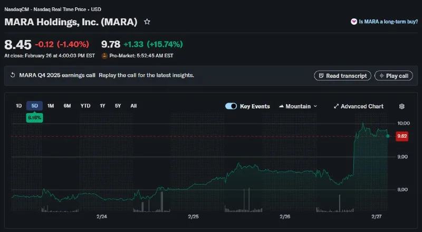This screenshot has width=422, height=232.
Task: Open the Advanced Chart link
Action: 362,106
